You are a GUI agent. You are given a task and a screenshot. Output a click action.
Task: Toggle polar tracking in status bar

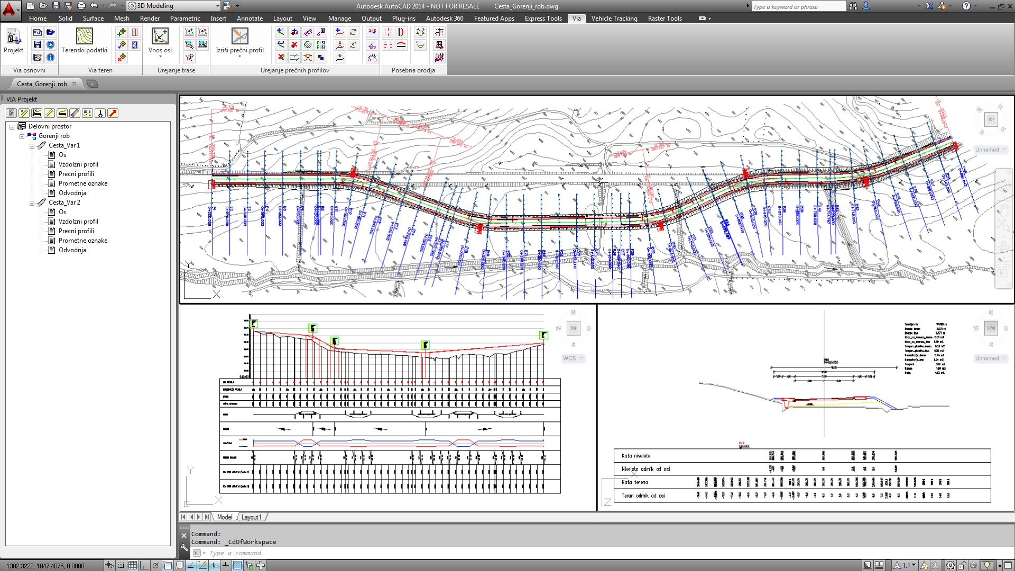156,565
